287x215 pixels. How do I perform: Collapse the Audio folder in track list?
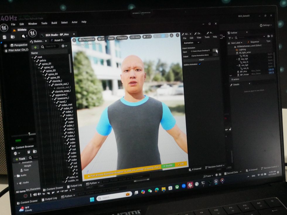15,176
